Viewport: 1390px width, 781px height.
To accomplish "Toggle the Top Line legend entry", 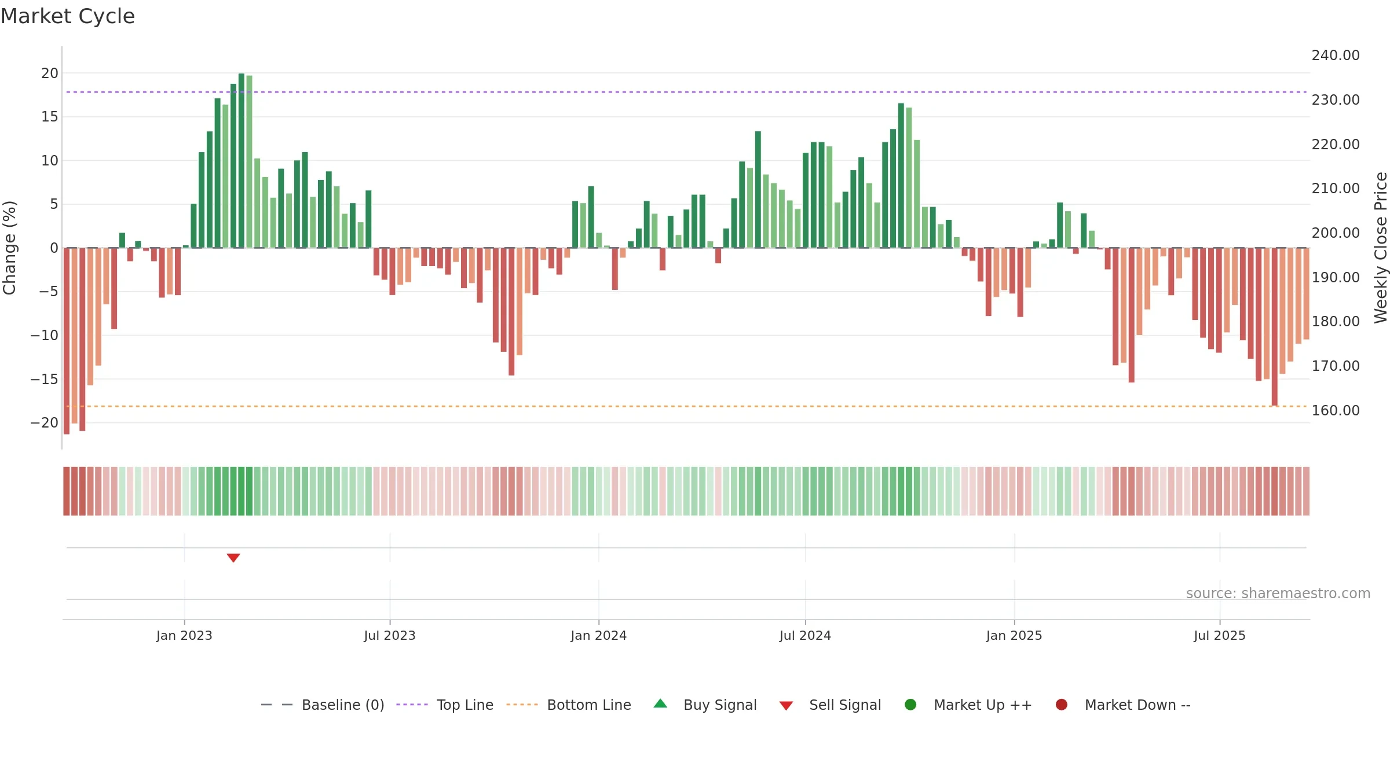I will pyautogui.click(x=445, y=705).
